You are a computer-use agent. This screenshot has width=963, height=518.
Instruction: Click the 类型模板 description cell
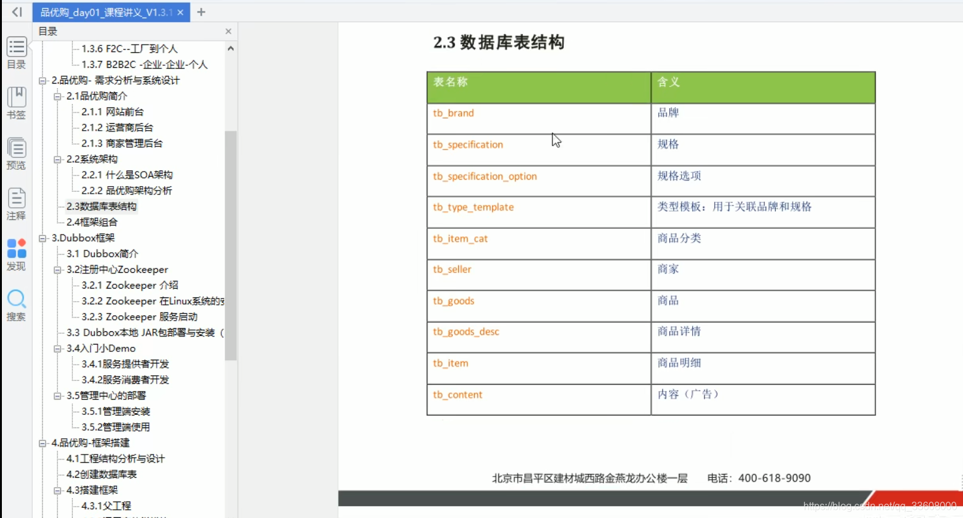[x=763, y=212]
